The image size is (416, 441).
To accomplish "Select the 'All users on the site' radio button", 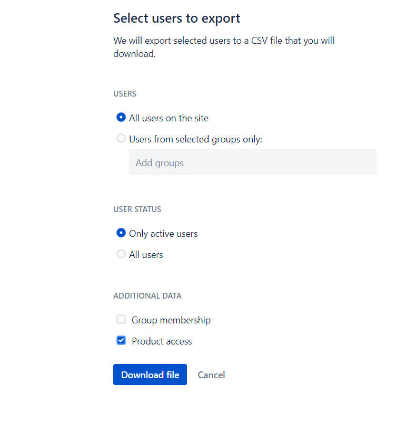I will (121, 117).
